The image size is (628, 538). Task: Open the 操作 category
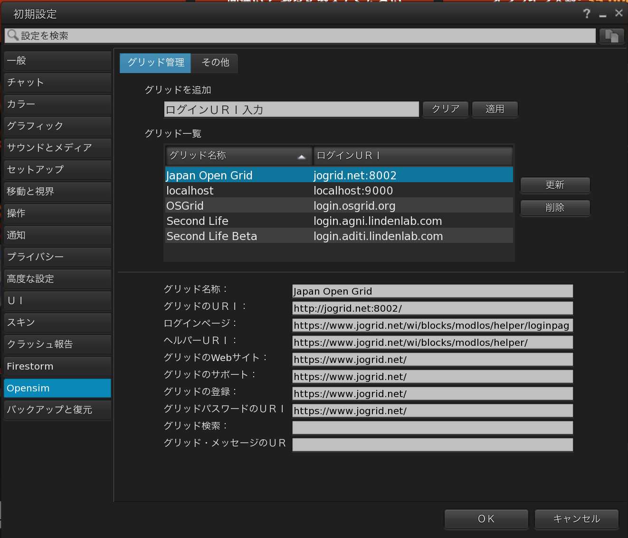click(x=57, y=213)
